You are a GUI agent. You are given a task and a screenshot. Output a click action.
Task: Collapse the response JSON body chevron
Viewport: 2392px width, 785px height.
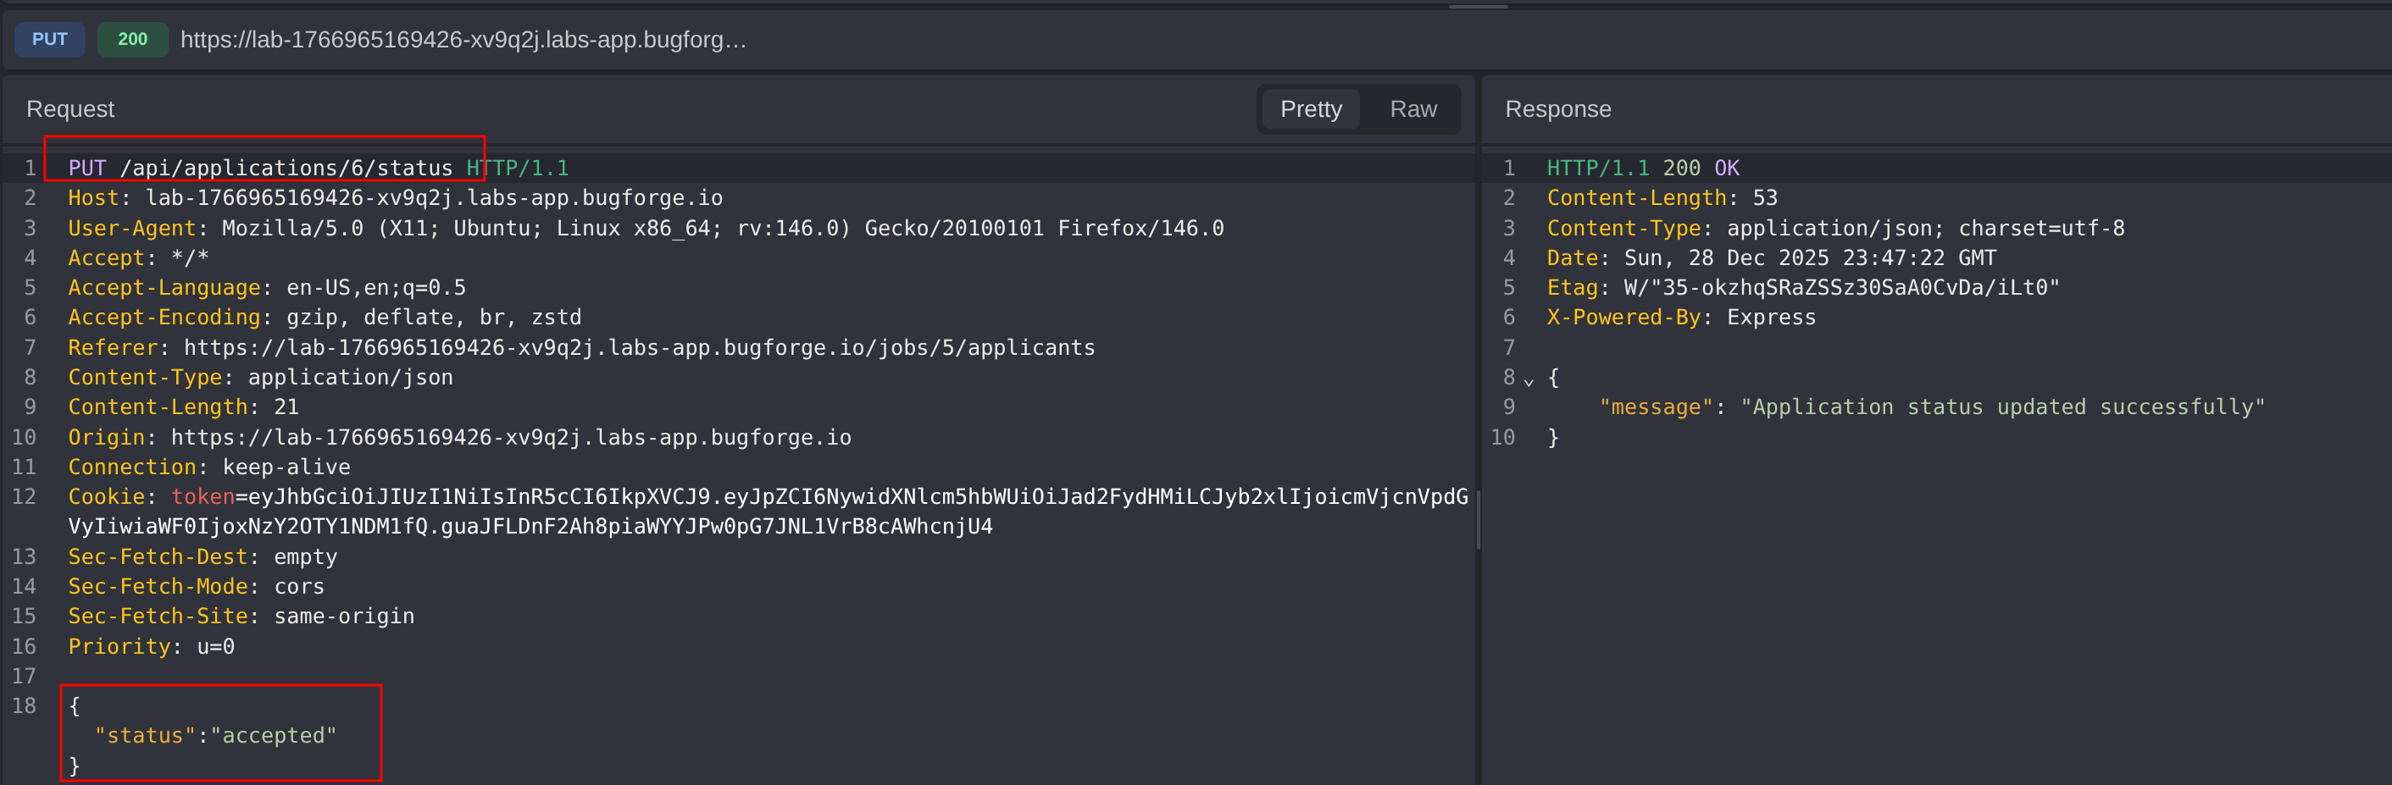click(x=1529, y=380)
